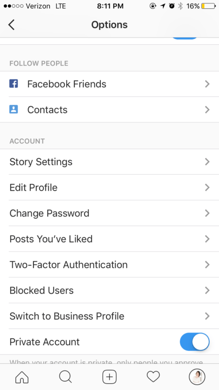Toggle the partially hidden switch below header

coord(185,39)
